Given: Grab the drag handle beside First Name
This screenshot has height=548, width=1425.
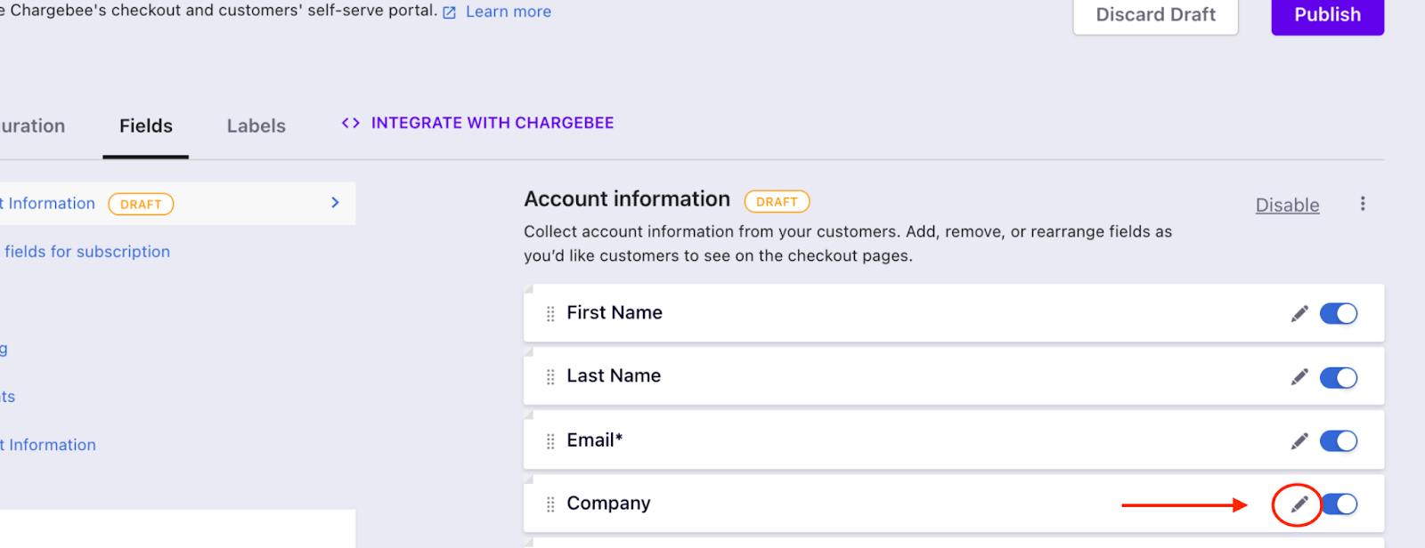Looking at the screenshot, I should pos(550,313).
